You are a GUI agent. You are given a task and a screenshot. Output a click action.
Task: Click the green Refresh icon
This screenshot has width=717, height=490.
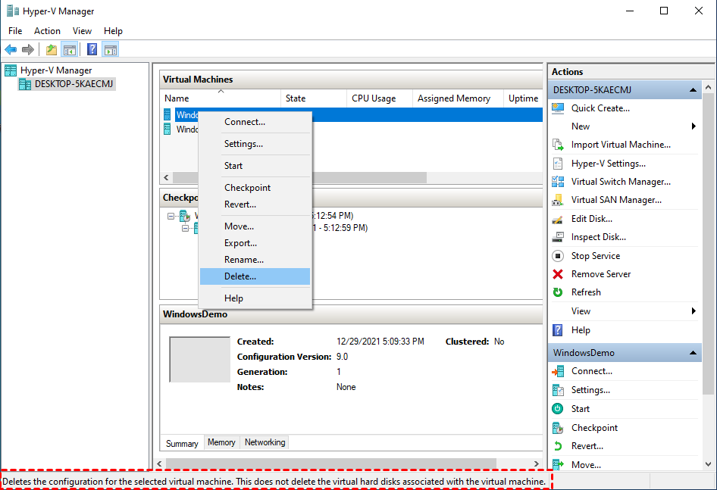[x=558, y=292]
